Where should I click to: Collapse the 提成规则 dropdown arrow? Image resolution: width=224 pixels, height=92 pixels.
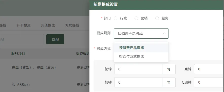[x=164, y=34]
